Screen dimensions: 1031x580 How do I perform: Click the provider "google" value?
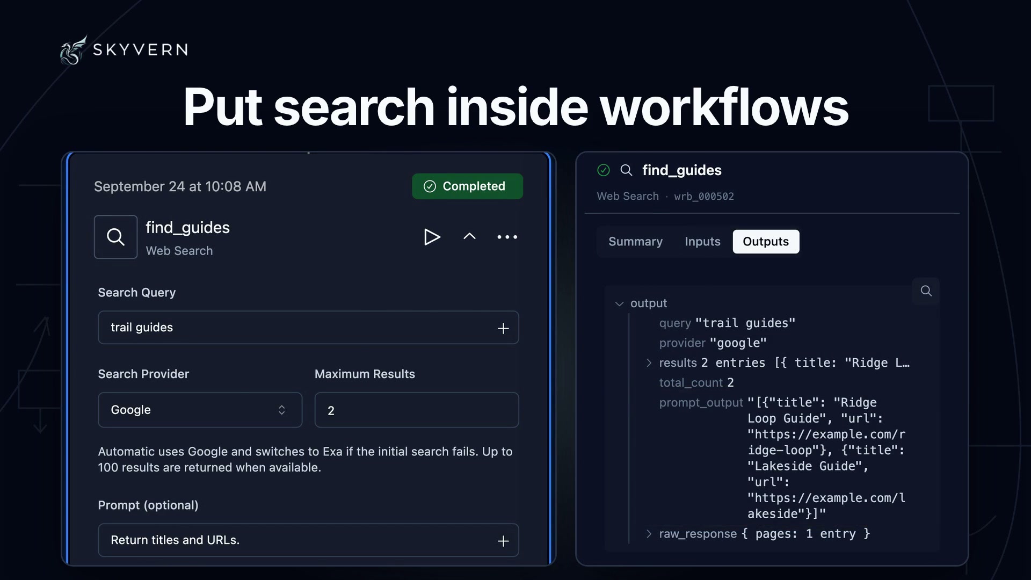point(738,343)
